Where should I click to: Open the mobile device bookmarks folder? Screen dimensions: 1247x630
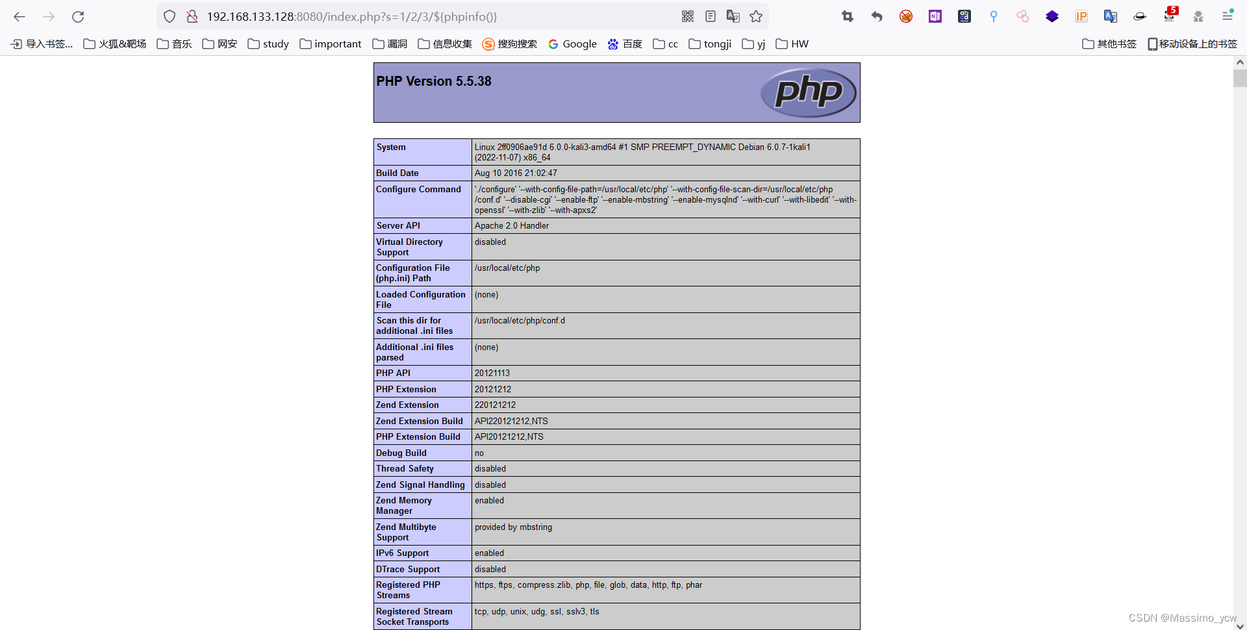pyautogui.click(x=1192, y=44)
